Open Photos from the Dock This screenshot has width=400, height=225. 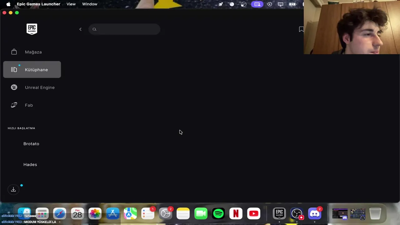(x=95, y=214)
